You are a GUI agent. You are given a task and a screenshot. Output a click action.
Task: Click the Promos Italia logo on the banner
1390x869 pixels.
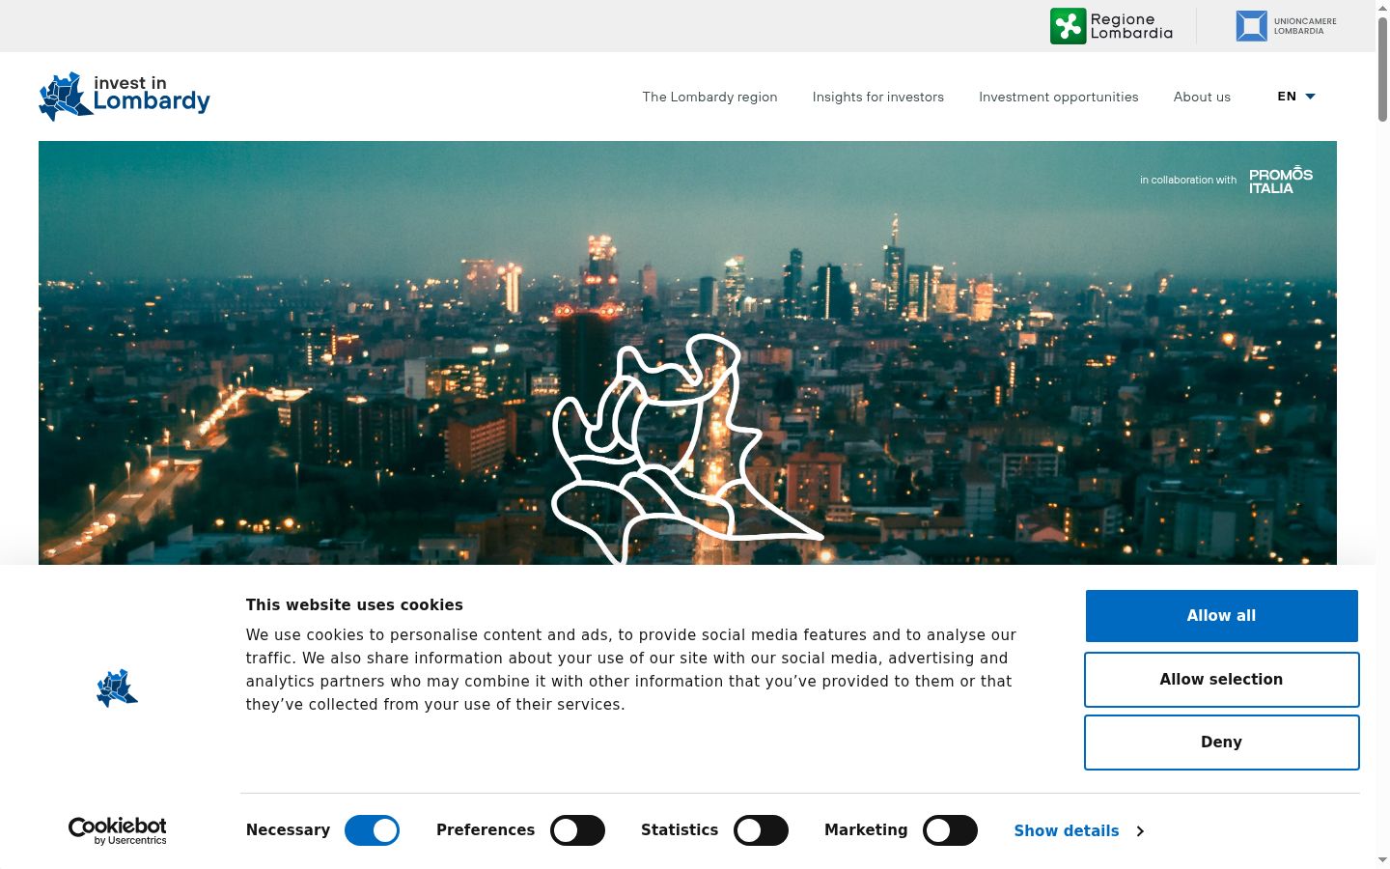1281,181
